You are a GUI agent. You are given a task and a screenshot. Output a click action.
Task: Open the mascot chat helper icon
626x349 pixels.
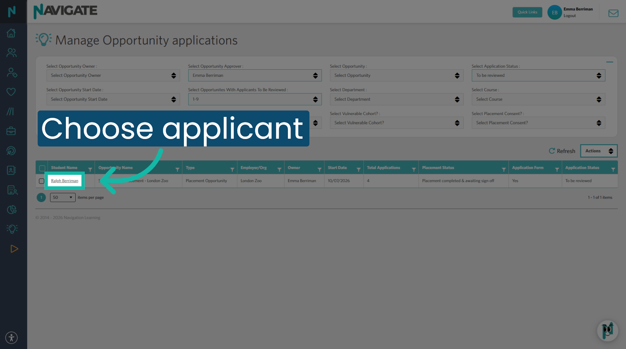pyautogui.click(x=608, y=331)
